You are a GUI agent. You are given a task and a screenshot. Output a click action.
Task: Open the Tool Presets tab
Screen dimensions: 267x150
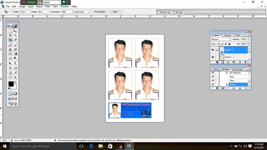pos(238,69)
